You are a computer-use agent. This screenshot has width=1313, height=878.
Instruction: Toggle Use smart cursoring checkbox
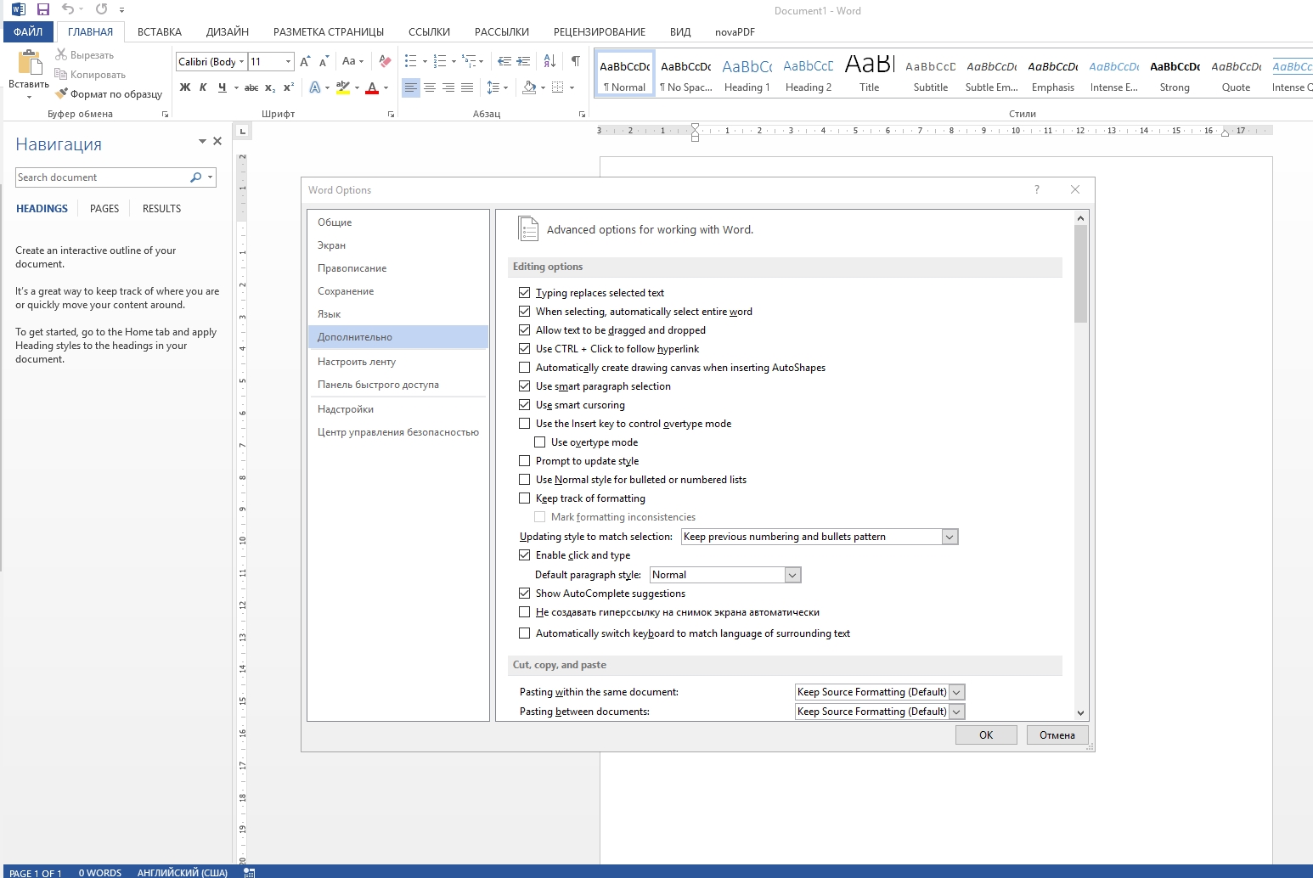[525, 405]
